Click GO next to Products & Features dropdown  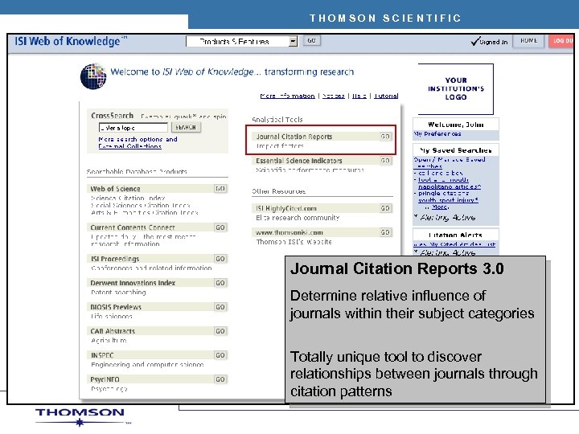pyautogui.click(x=311, y=41)
